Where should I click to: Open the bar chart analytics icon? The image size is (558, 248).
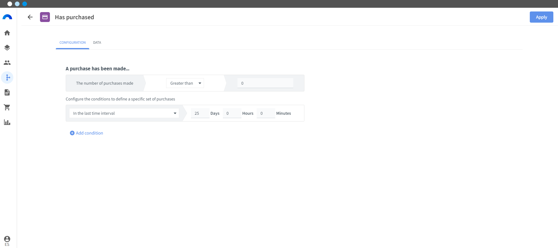7,122
